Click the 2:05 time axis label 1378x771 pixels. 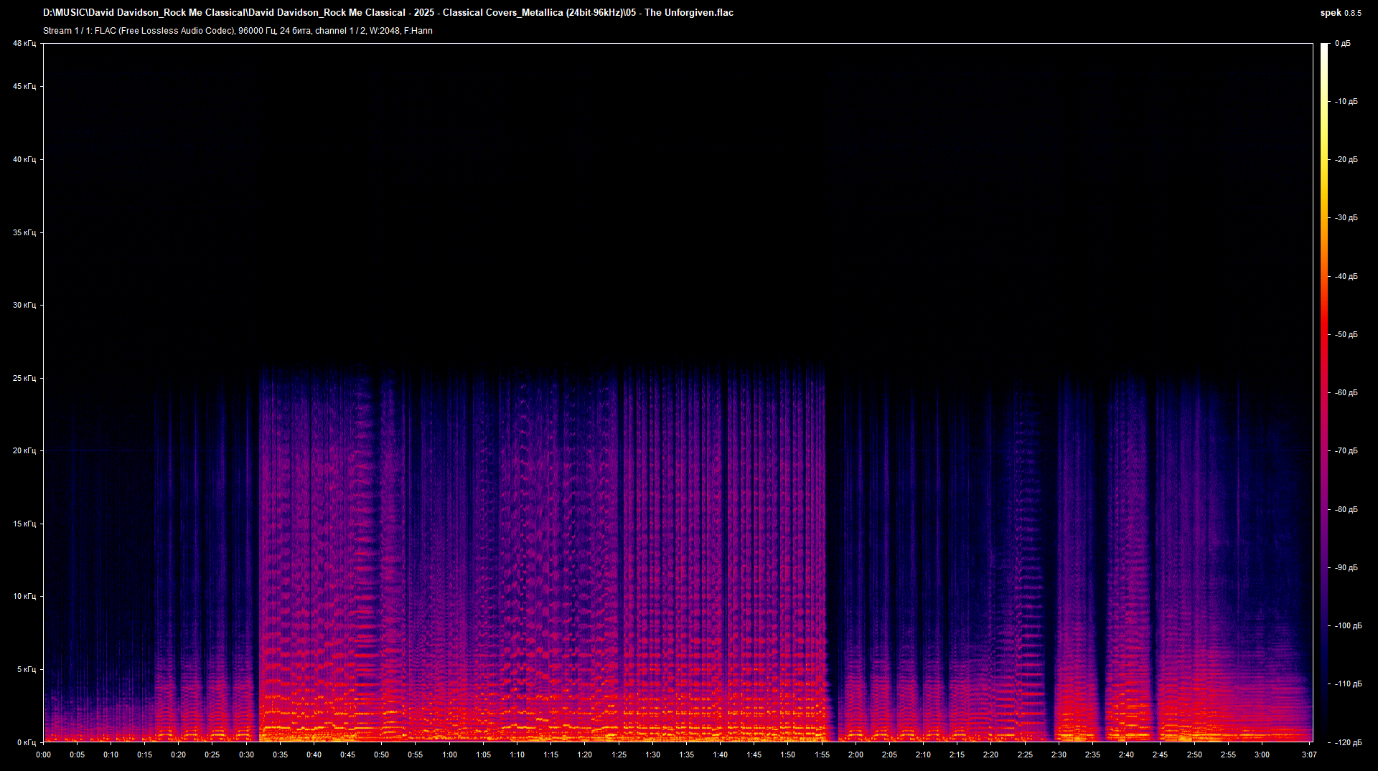click(x=889, y=755)
